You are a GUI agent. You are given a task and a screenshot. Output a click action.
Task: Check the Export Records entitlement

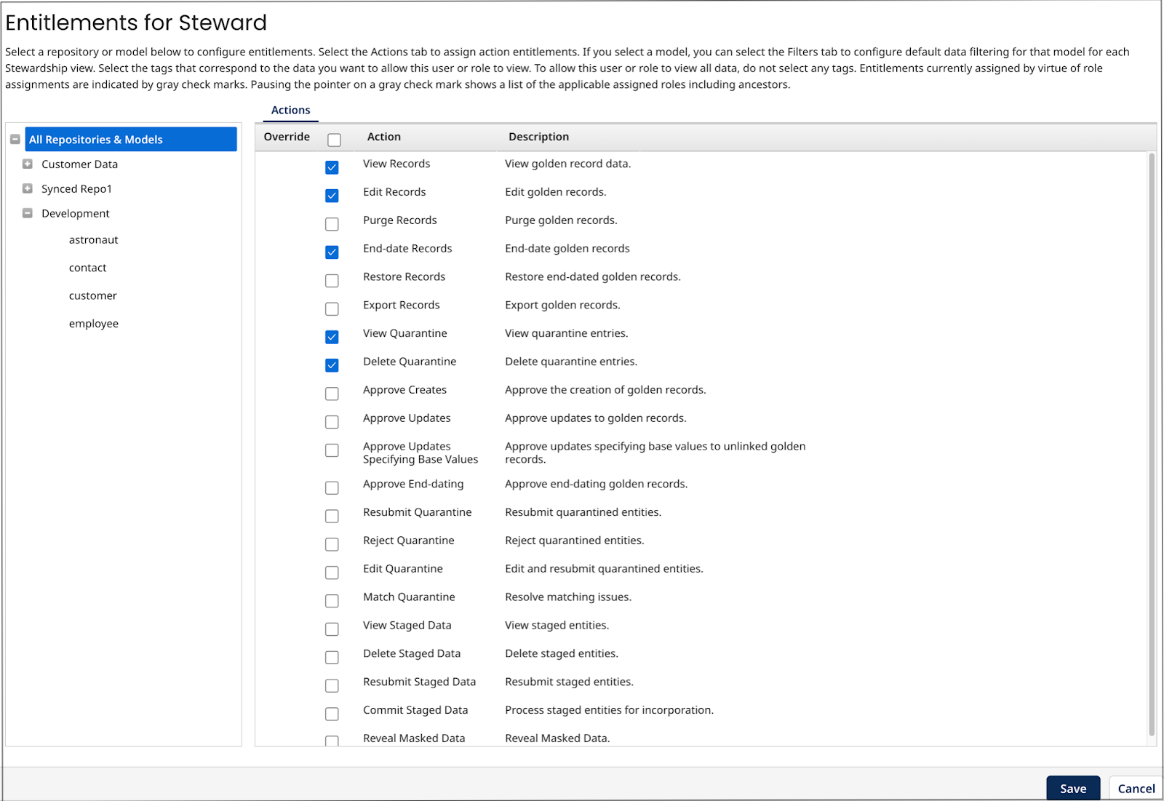pyautogui.click(x=332, y=308)
